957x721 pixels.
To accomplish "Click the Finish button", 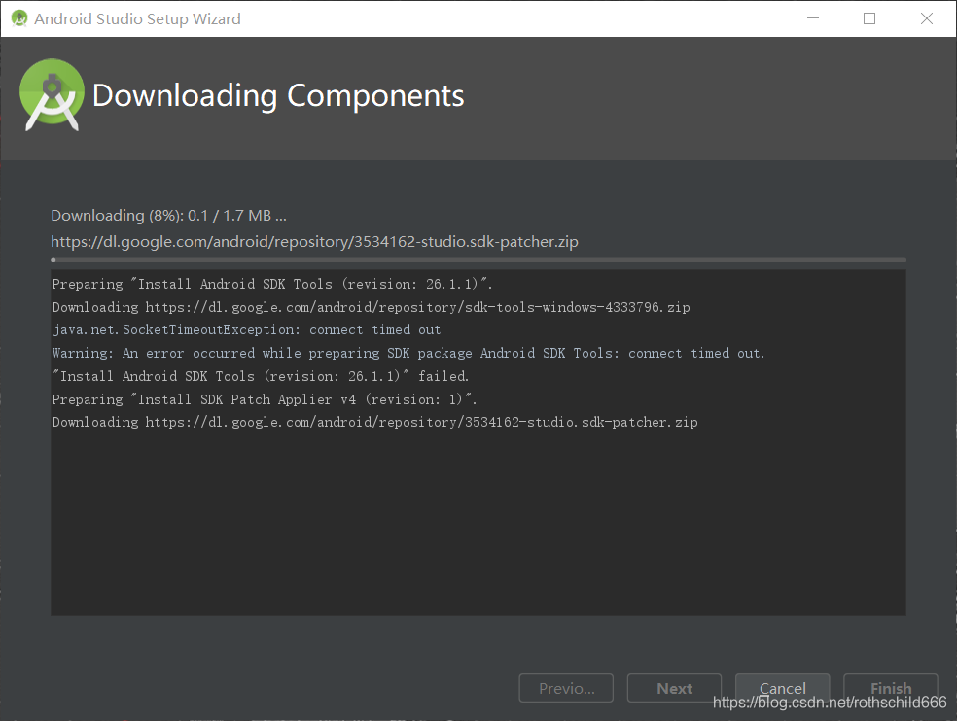I will (891, 688).
